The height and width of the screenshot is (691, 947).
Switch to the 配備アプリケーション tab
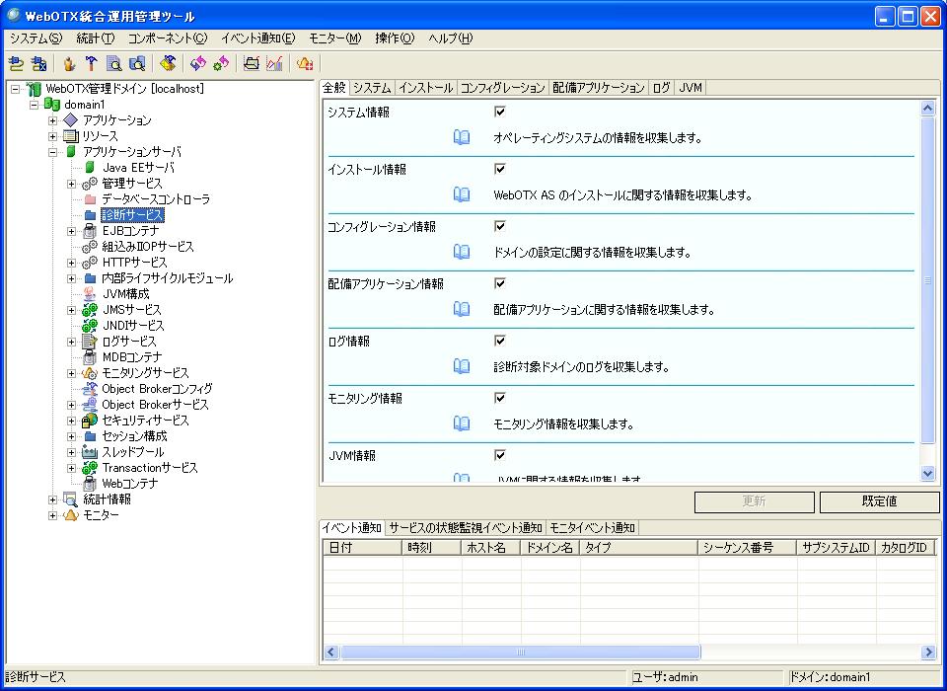pos(598,88)
